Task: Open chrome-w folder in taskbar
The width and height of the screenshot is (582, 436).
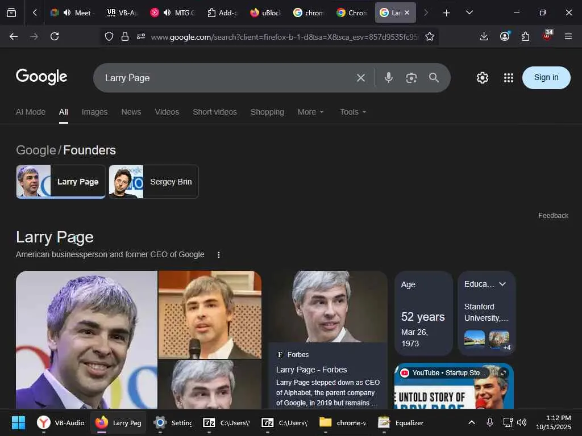Action: [343, 422]
